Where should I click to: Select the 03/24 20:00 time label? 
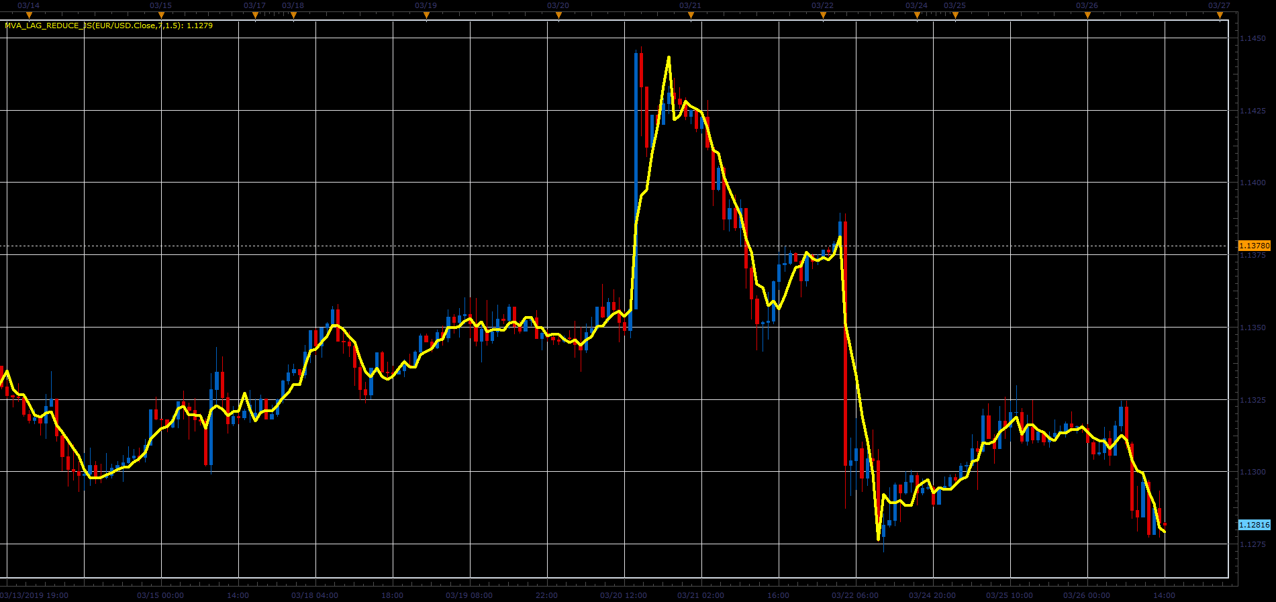tap(932, 595)
